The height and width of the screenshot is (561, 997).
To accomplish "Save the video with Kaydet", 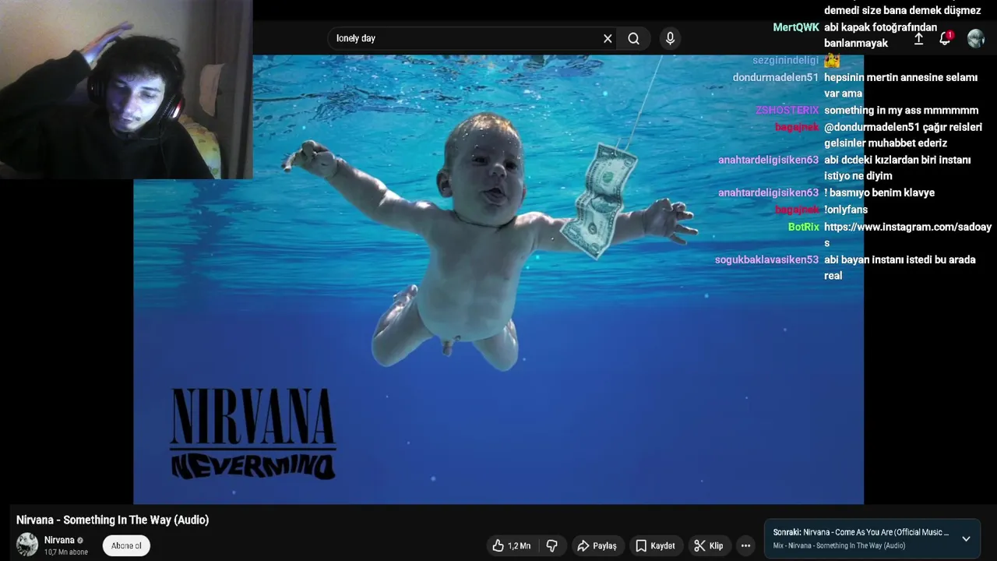I will (655, 545).
